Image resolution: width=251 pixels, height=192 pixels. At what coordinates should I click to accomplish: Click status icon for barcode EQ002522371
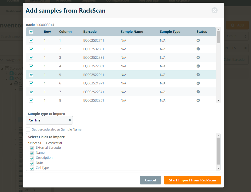198,92
